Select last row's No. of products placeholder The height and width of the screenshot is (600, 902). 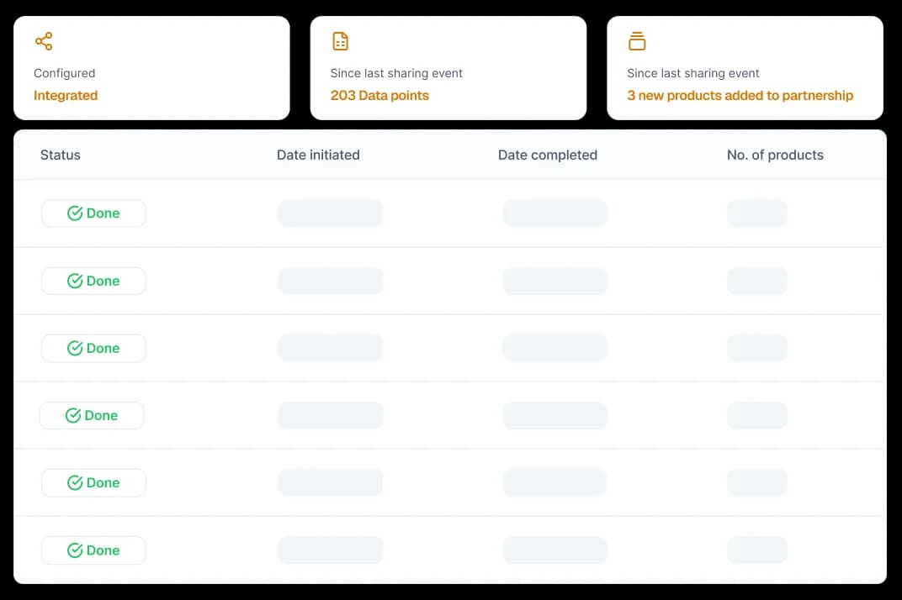click(756, 550)
